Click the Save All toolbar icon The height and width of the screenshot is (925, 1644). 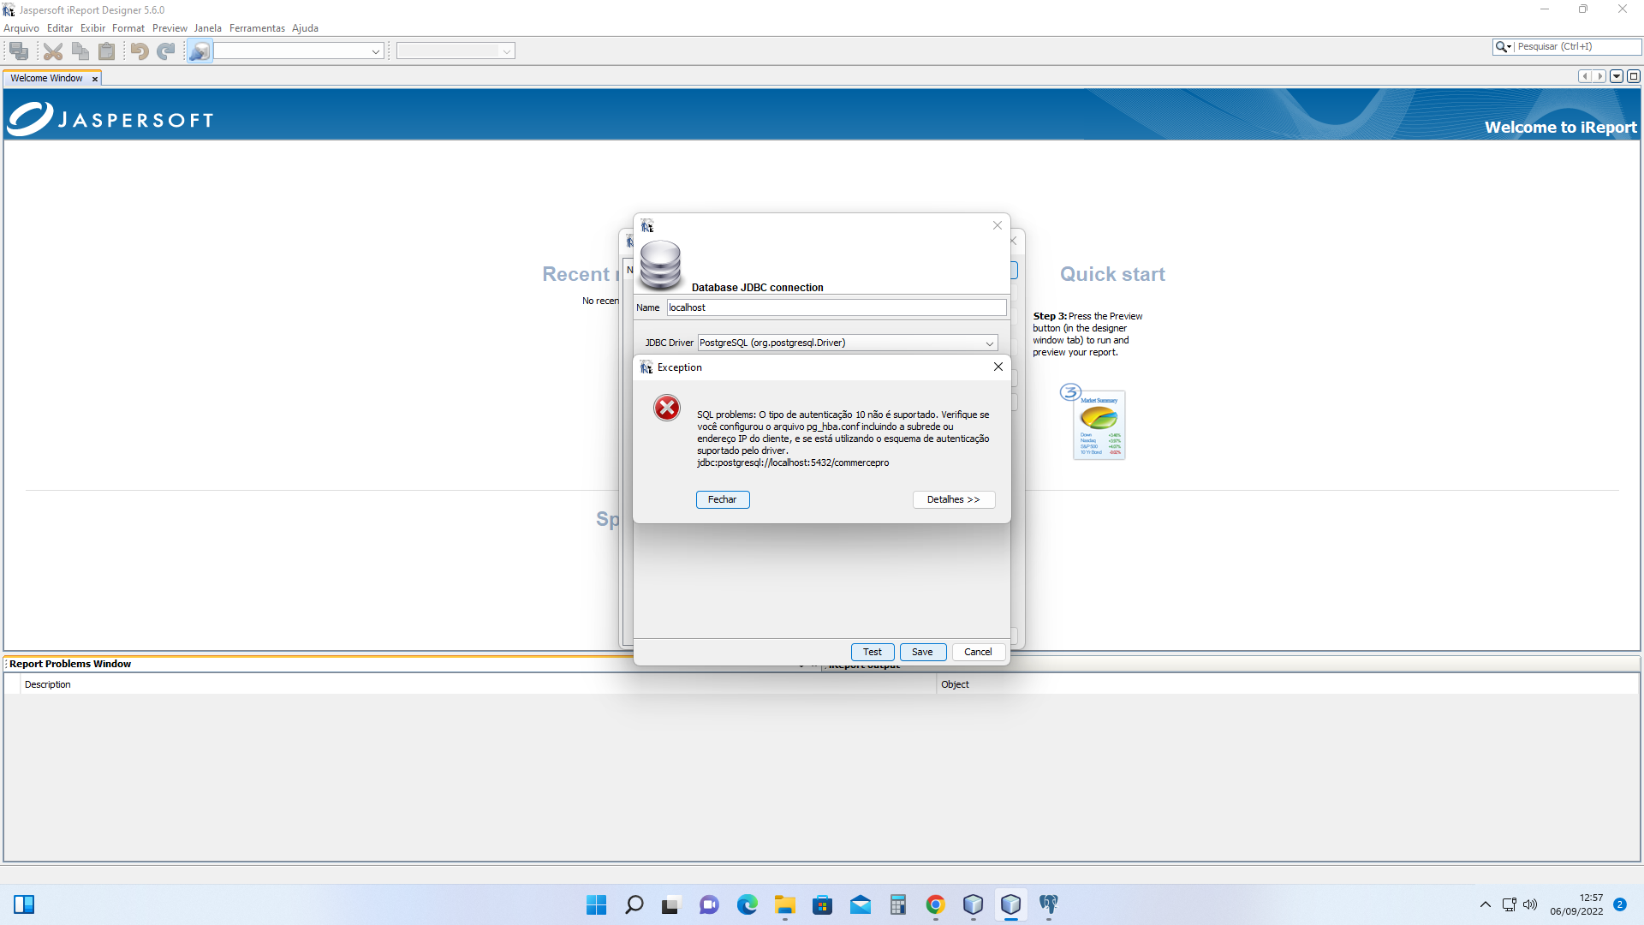[19, 51]
